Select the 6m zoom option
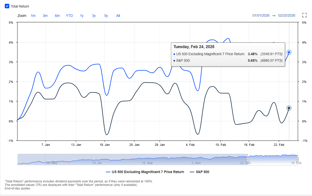 [57, 16]
